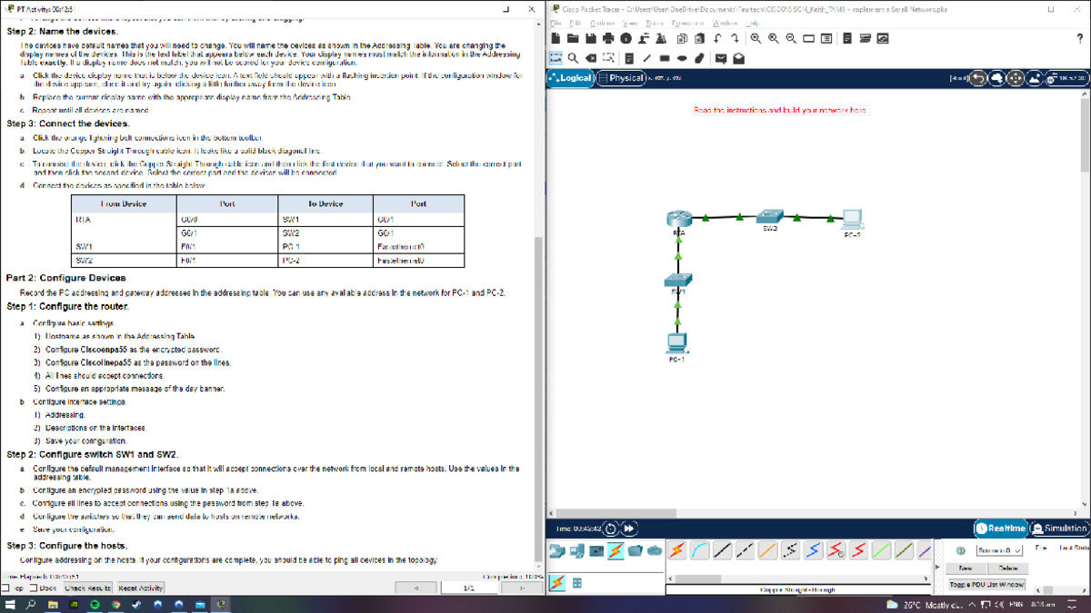Click the Zoom In toolbar icon
This screenshot has width=1091, height=613.
755,37
